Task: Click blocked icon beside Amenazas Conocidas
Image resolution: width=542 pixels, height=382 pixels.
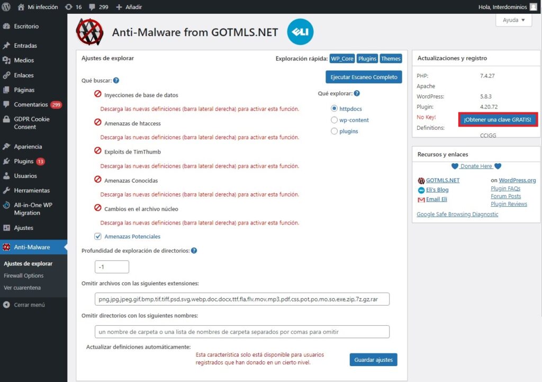Action: [98, 179]
